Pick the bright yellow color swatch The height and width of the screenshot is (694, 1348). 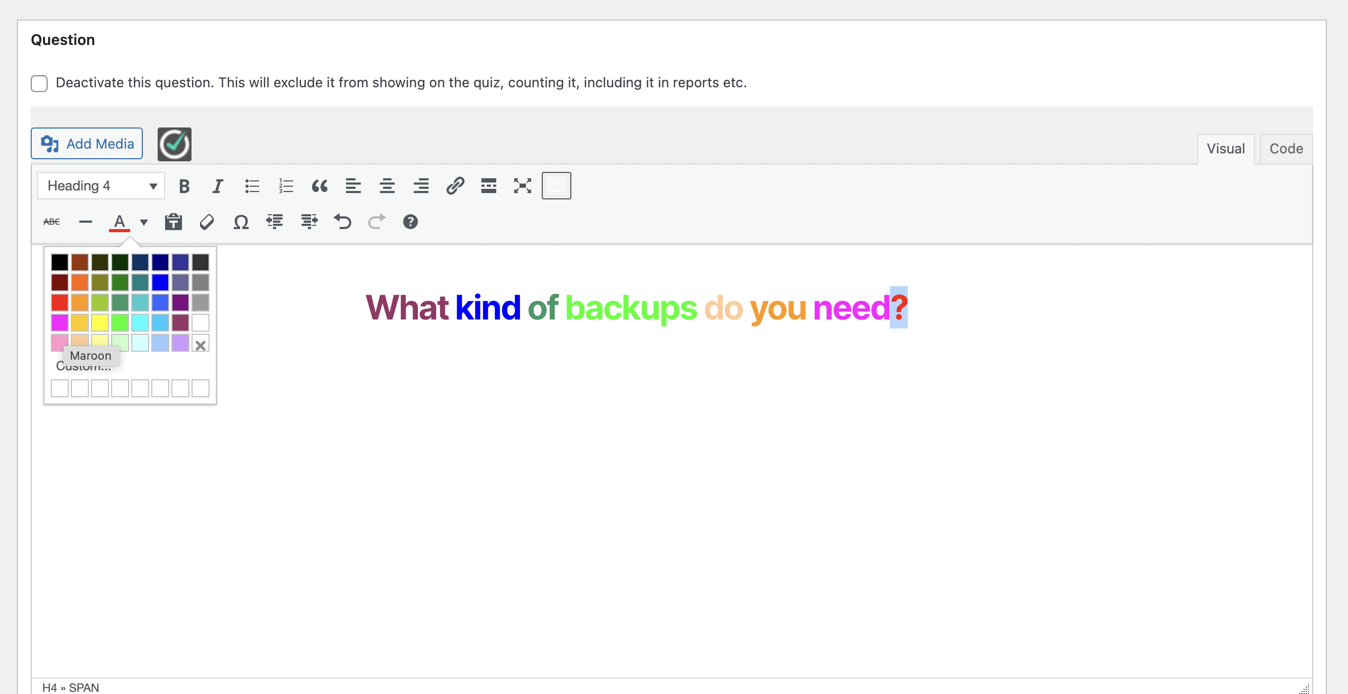pos(100,323)
